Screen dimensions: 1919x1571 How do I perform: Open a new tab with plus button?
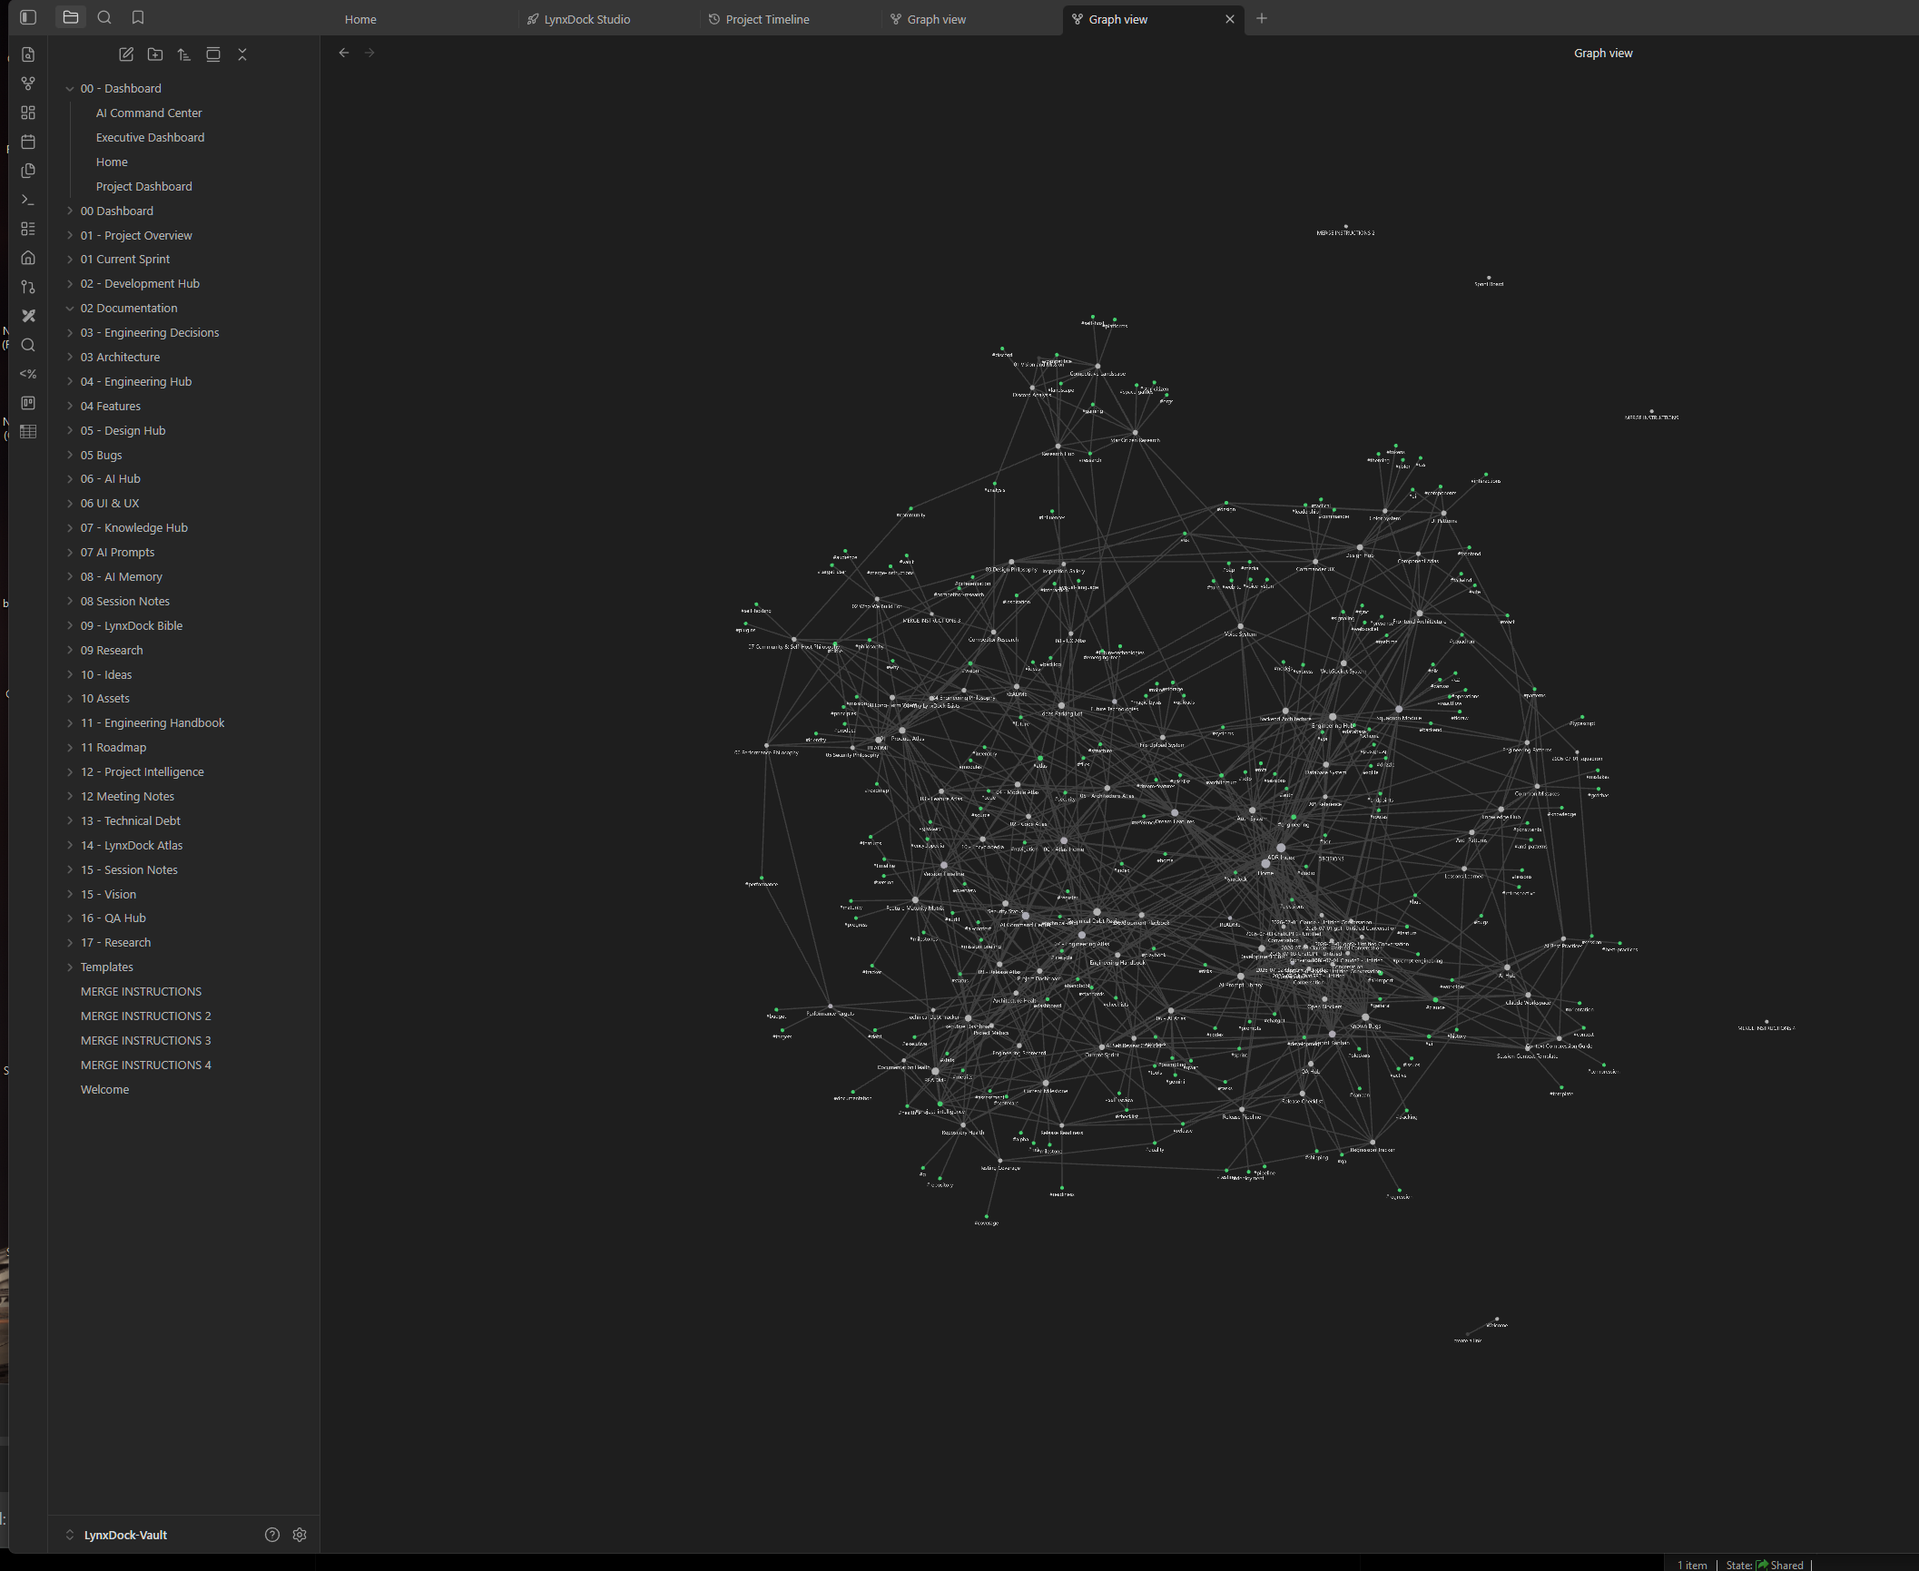point(1262,18)
